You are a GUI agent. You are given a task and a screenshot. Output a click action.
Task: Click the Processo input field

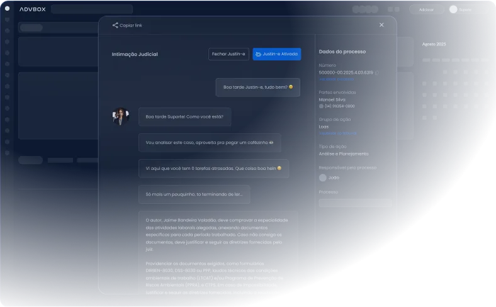click(x=355, y=203)
